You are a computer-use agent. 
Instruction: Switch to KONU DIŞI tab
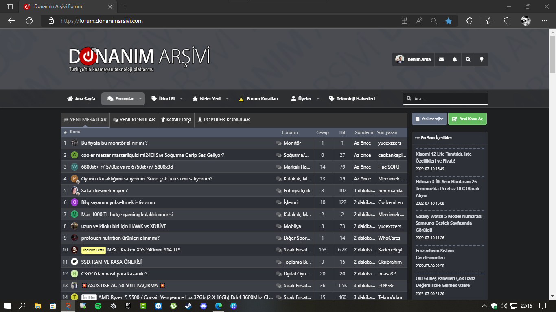point(176,120)
